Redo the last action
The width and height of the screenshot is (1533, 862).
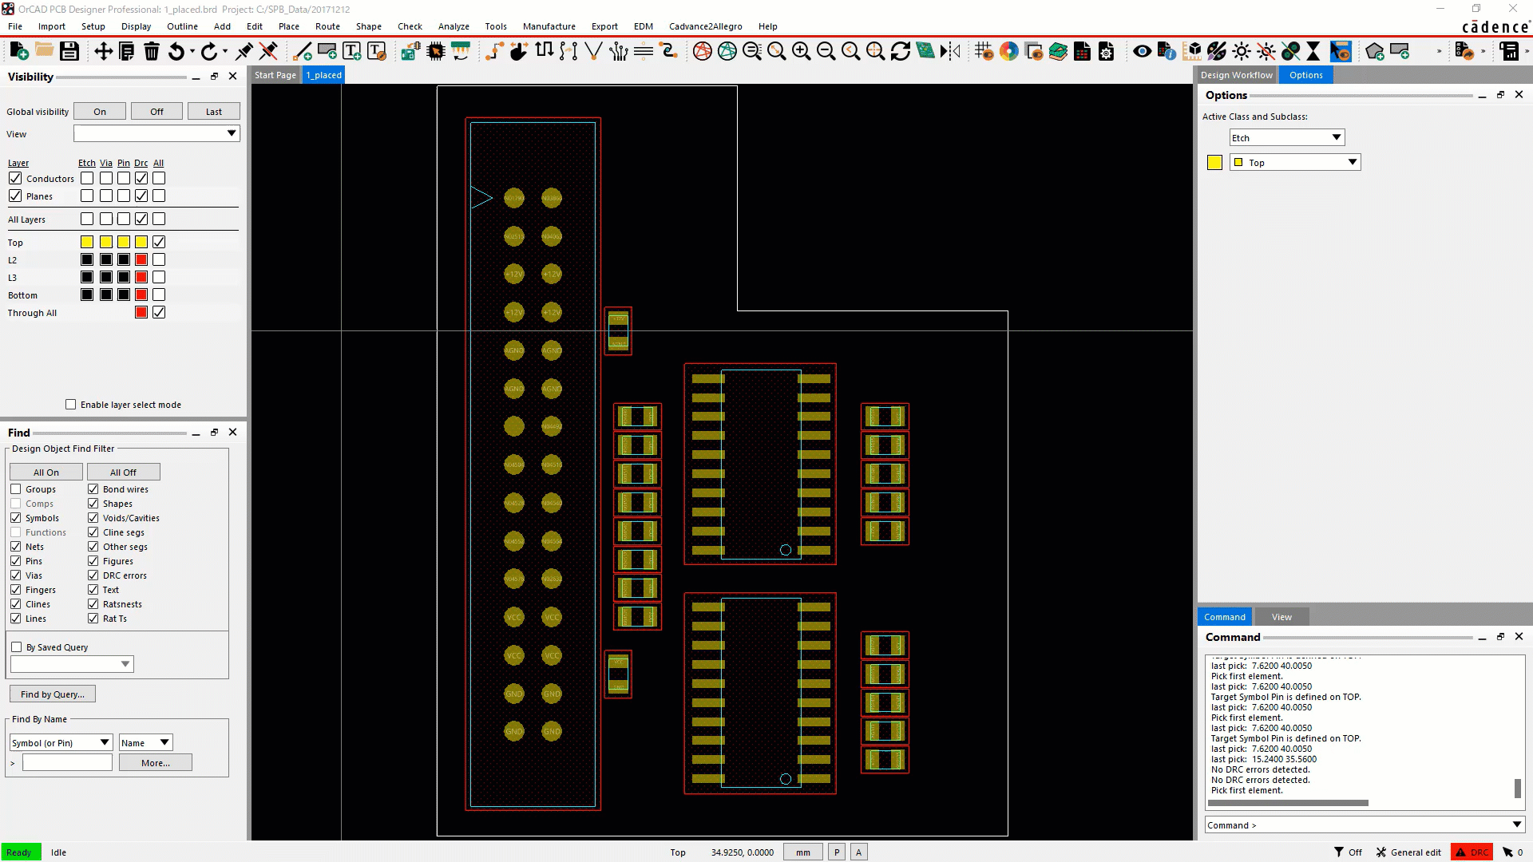coord(209,51)
